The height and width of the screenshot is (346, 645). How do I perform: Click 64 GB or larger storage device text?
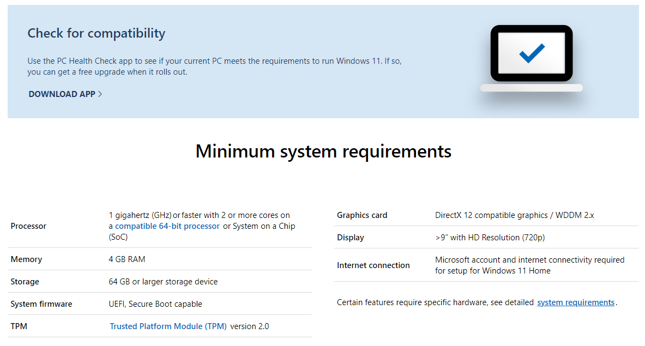pos(163,282)
